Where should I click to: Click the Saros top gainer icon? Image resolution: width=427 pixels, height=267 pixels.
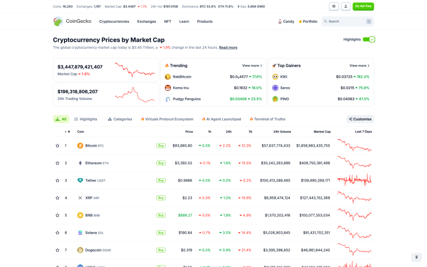point(275,88)
